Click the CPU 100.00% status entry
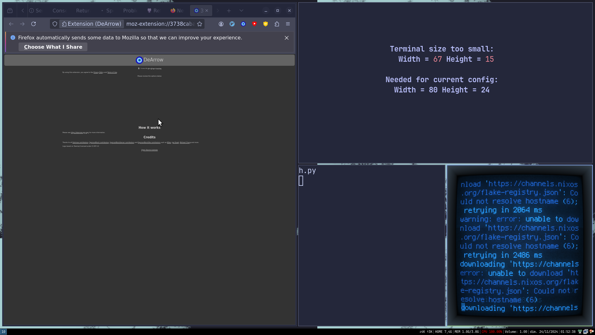This screenshot has width=595, height=335. [492, 332]
